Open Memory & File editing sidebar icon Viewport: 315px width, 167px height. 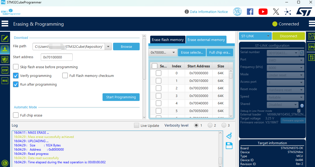5,38
